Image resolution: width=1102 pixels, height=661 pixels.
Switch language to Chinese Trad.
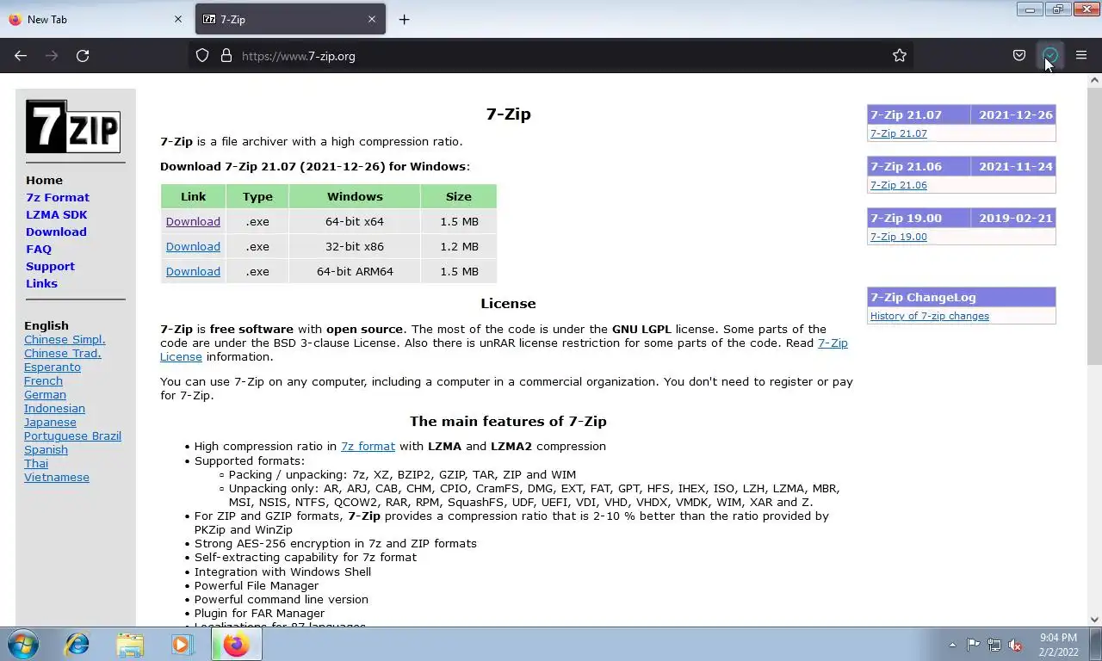click(63, 353)
